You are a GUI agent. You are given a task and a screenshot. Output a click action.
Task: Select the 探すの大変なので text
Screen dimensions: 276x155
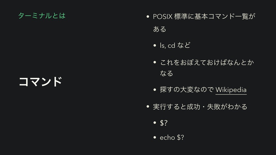click(x=187, y=90)
